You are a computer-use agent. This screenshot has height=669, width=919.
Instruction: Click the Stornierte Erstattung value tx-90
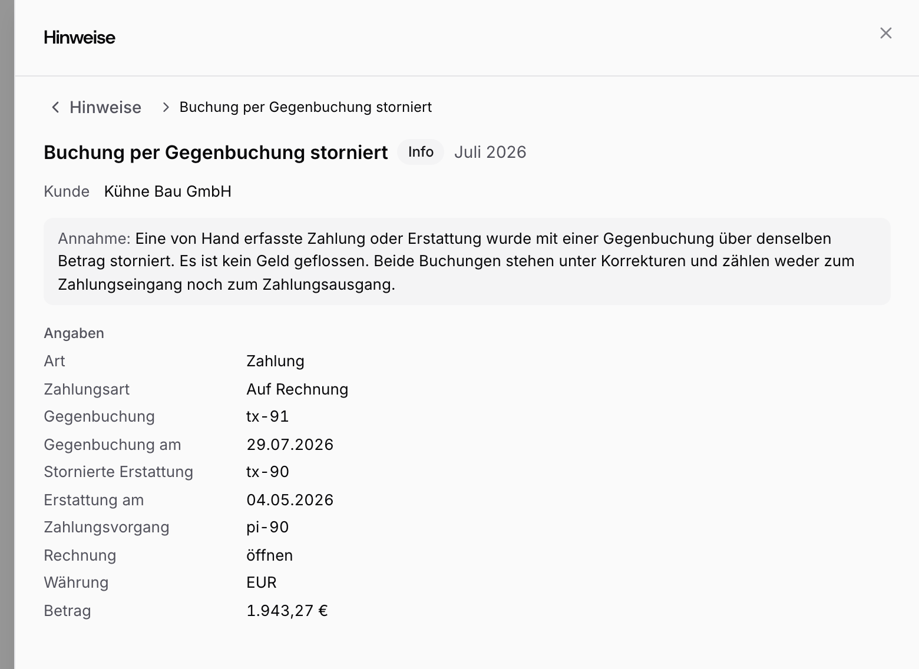[x=268, y=472]
